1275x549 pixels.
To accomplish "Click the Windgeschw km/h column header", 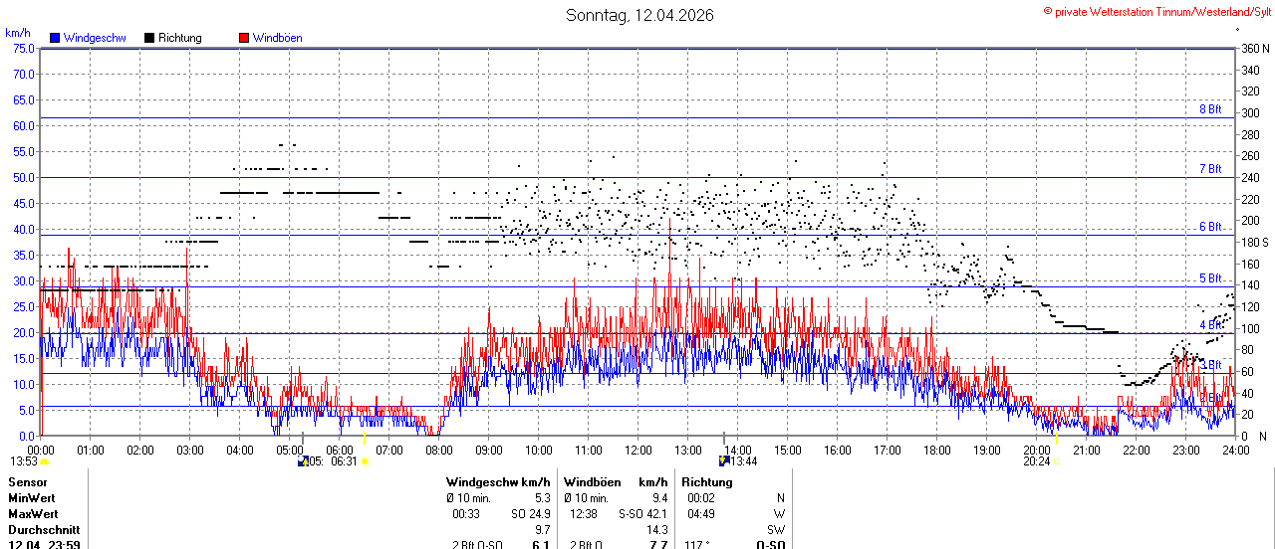I will 498,482.
